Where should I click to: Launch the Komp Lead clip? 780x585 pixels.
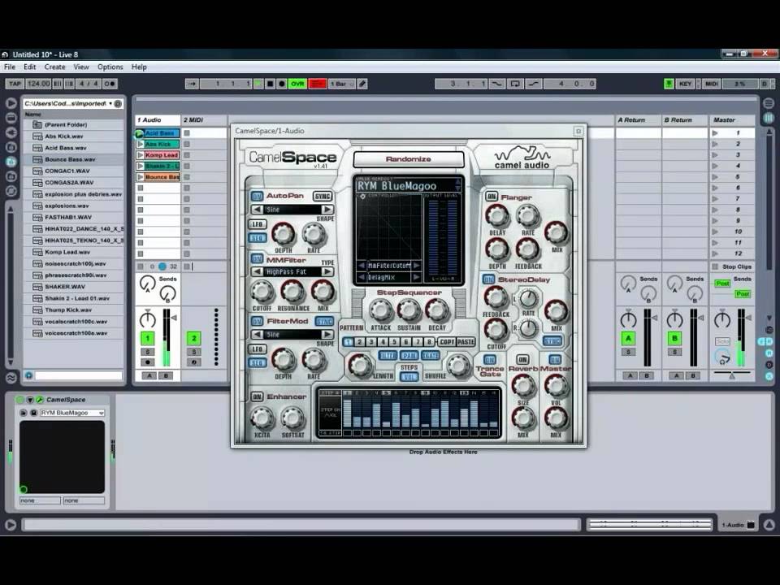click(x=140, y=155)
